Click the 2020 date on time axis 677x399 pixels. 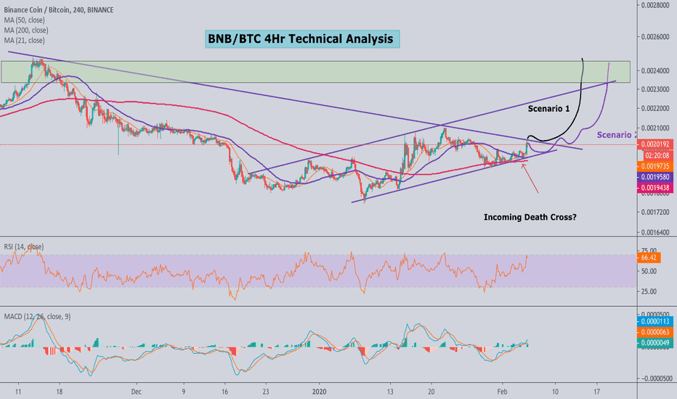tap(319, 392)
